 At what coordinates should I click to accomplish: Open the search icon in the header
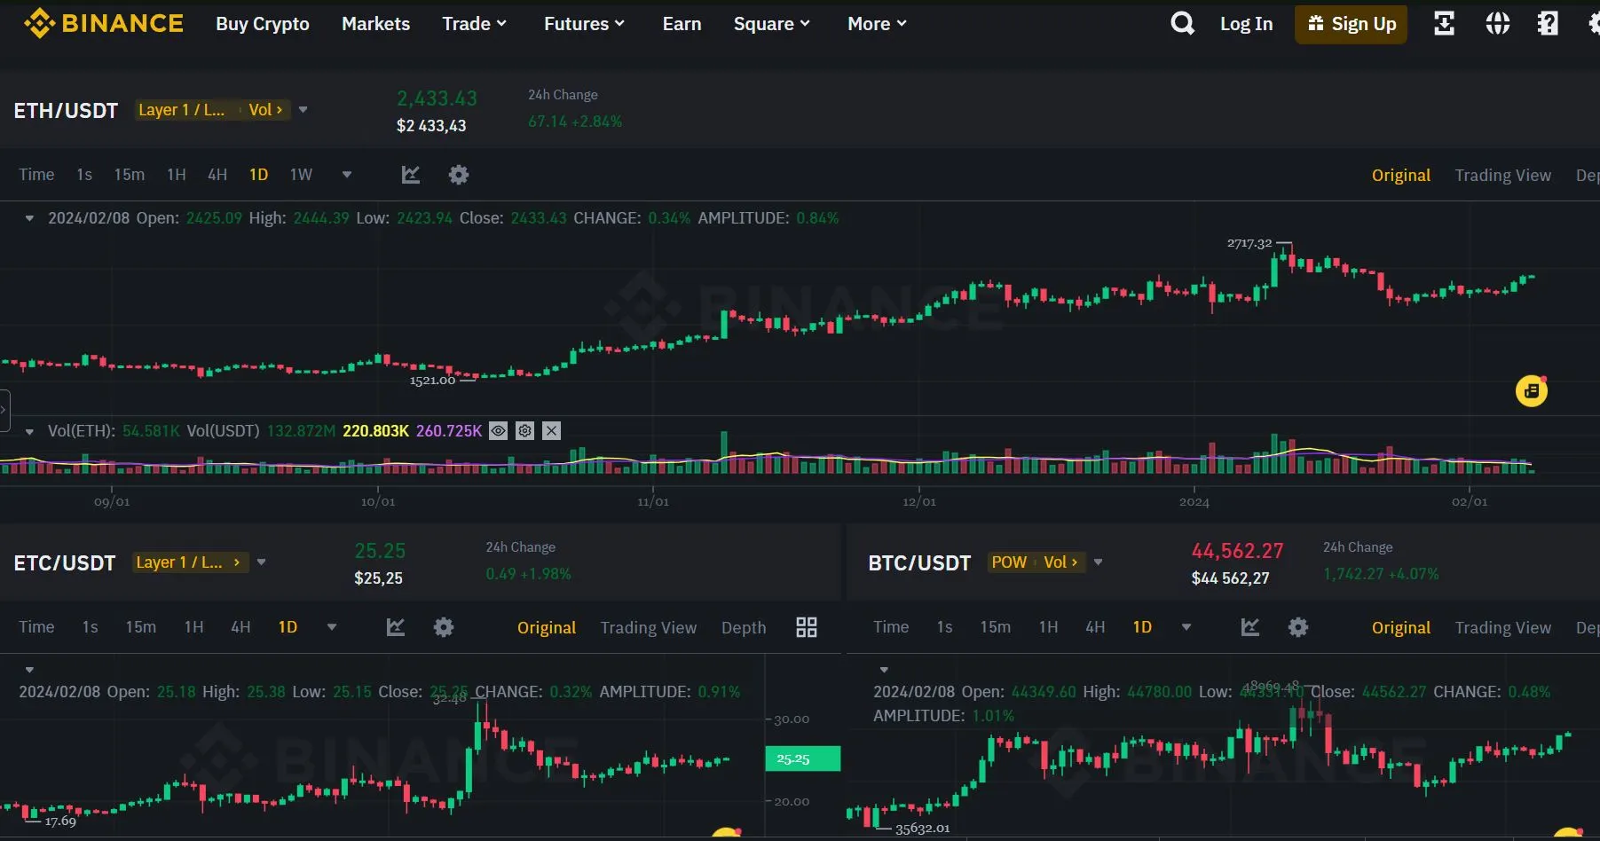click(1182, 23)
